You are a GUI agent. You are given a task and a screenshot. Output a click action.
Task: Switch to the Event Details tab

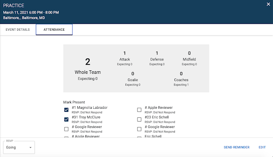click(x=18, y=29)
